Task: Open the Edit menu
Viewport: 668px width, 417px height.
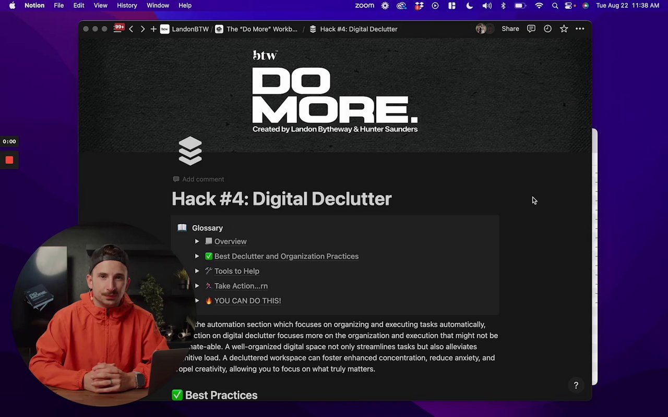Action: pos(79,5)
